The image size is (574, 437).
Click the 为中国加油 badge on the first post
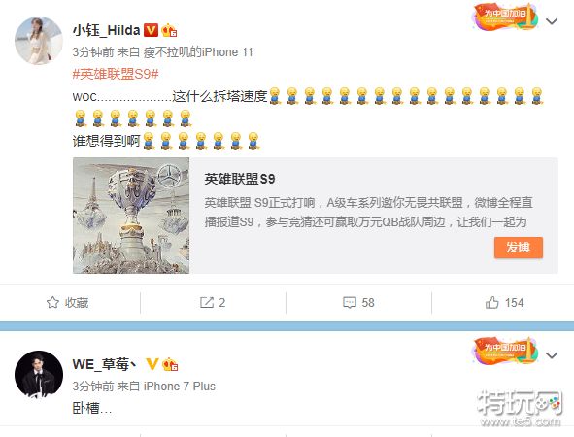click(x=506, y=17)
